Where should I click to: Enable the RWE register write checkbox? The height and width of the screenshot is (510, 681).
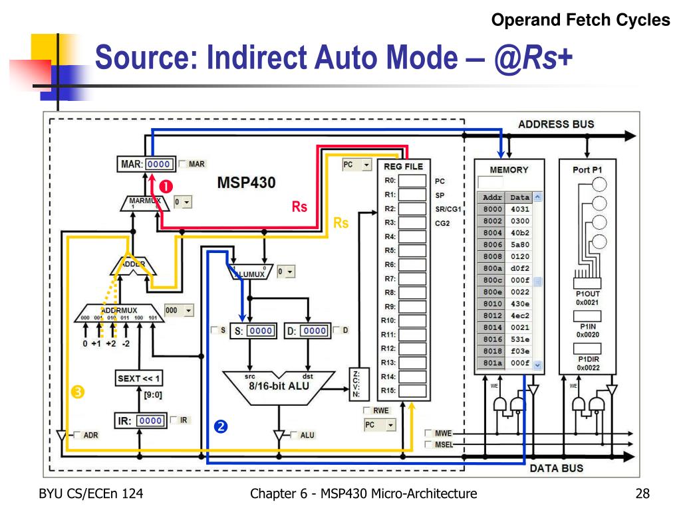coord(367,410)
